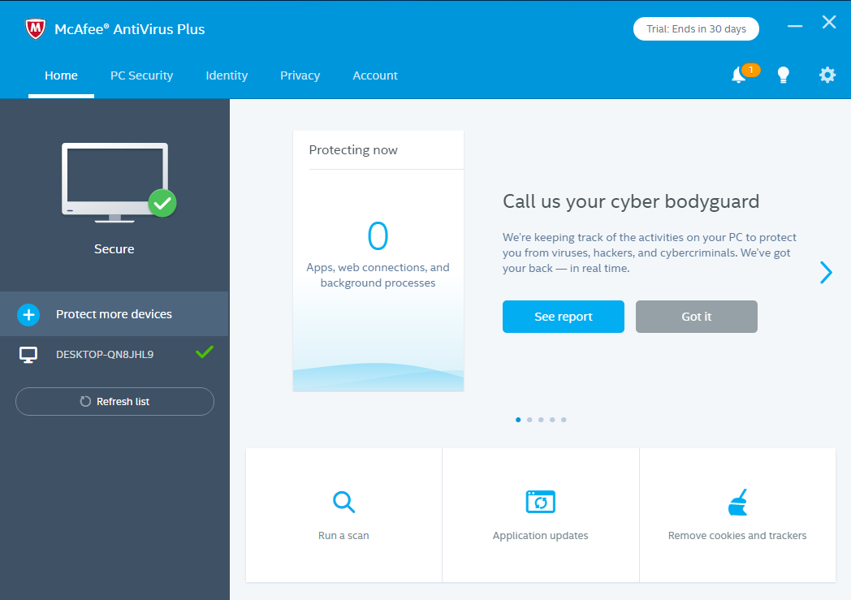851x600 pixels.
Task: Select the fourth carousel page dot
Action: (x=552, y=420)
